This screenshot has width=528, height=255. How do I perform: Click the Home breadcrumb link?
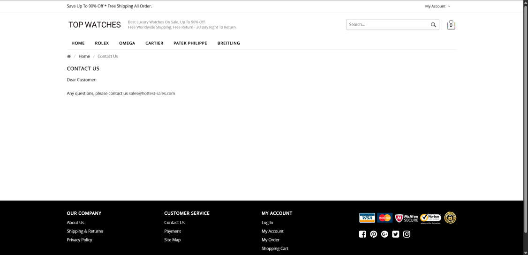[84, 56]
